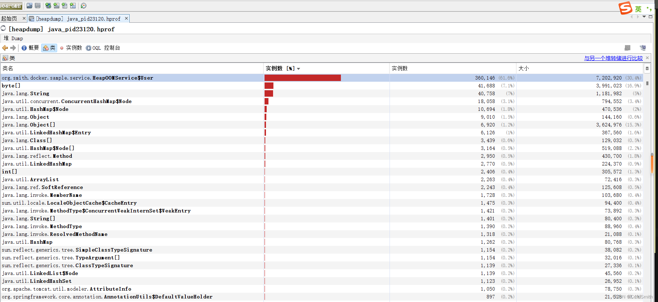Select LinkedHashMap$Entry class row
This screenshot has height=302, width=658.
[x=322, y=133]
